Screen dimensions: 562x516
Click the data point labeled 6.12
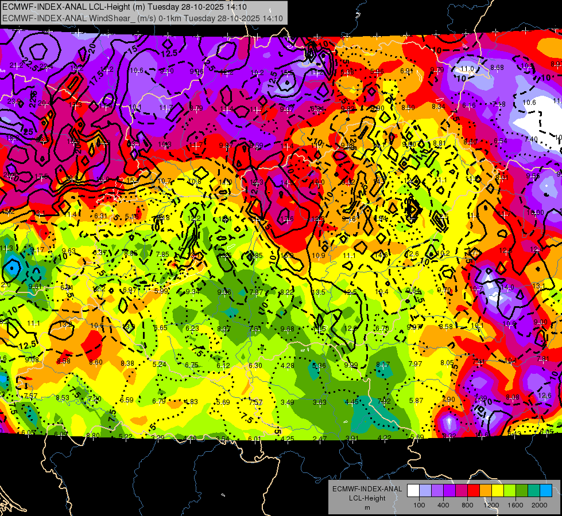223,365
